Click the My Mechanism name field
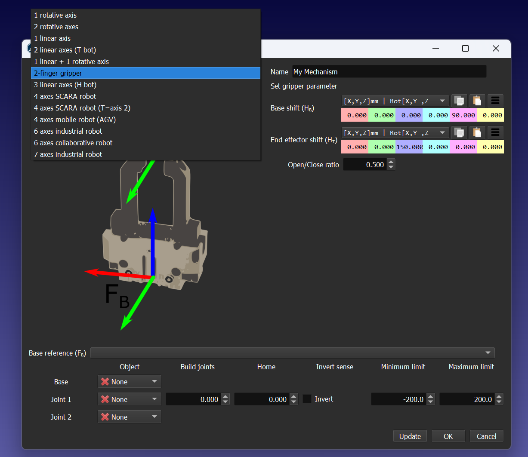Screen dimensions: 528x457 [389, 72]
